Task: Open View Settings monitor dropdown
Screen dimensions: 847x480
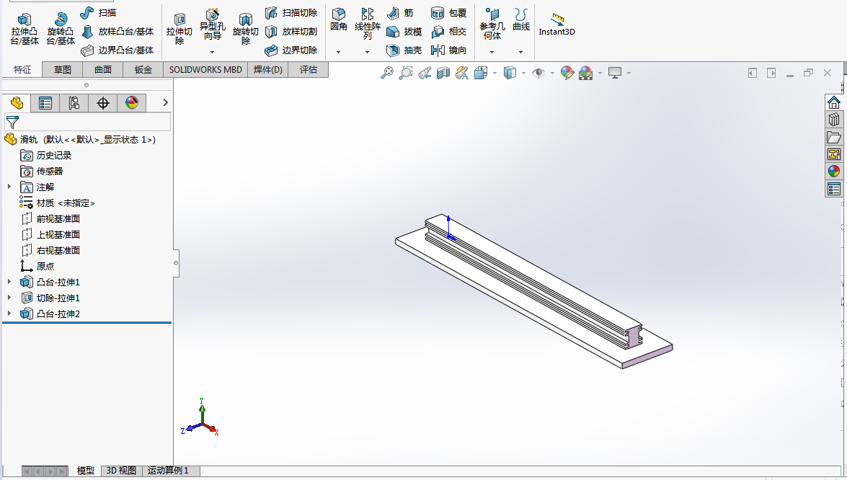Action: [x=629, y=74]
